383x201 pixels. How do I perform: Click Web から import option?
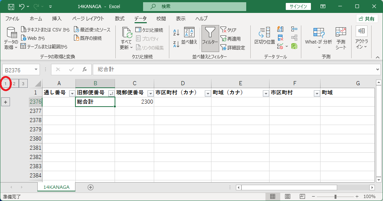33,38
